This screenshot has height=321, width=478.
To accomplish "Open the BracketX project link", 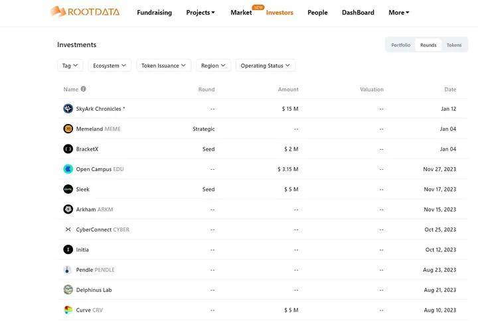I will [x=87, y=149].
